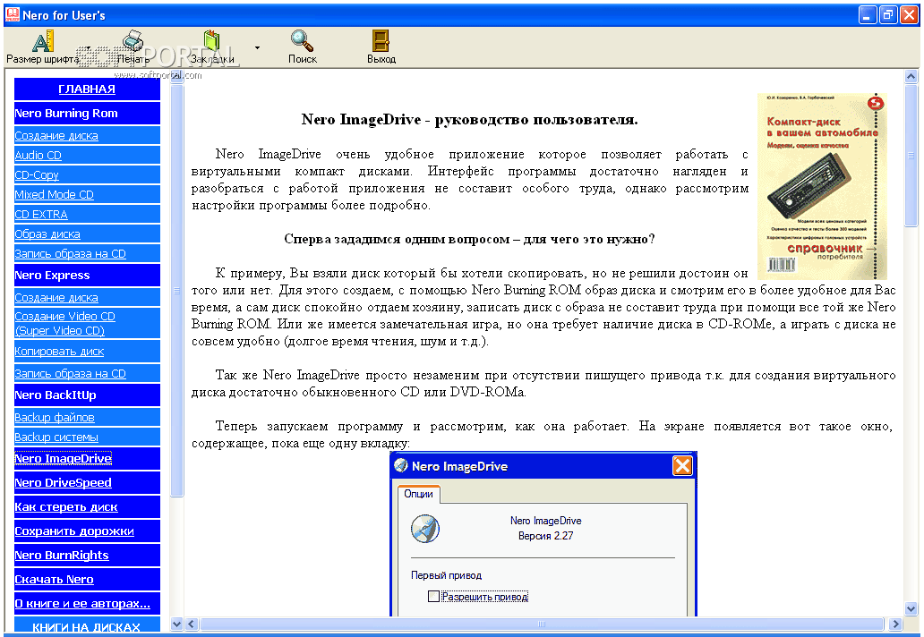Minimize the Nero for User's window
The width and height of the screenshot is (924, 637).
[x=867, y=14]
